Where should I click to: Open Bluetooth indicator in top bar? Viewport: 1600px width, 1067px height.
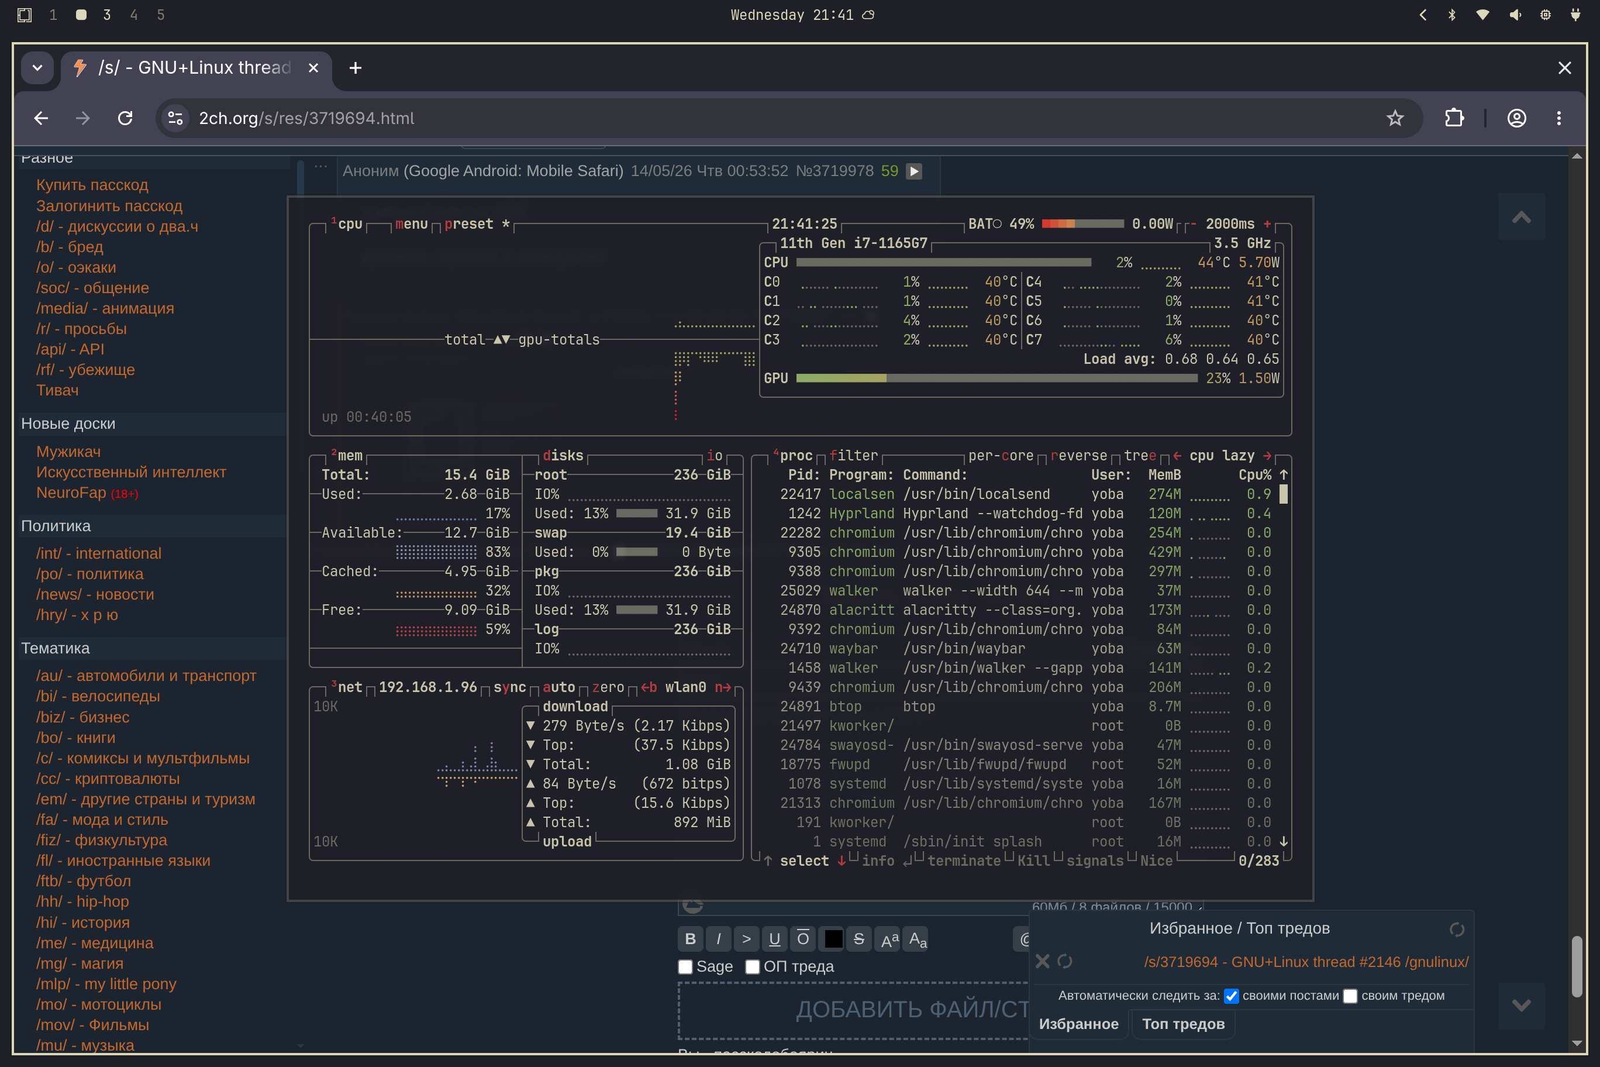click(1451, 15)
